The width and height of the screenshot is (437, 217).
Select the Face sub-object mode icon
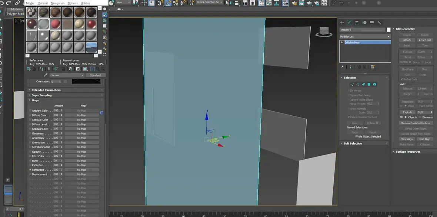(x=363, y=84)
